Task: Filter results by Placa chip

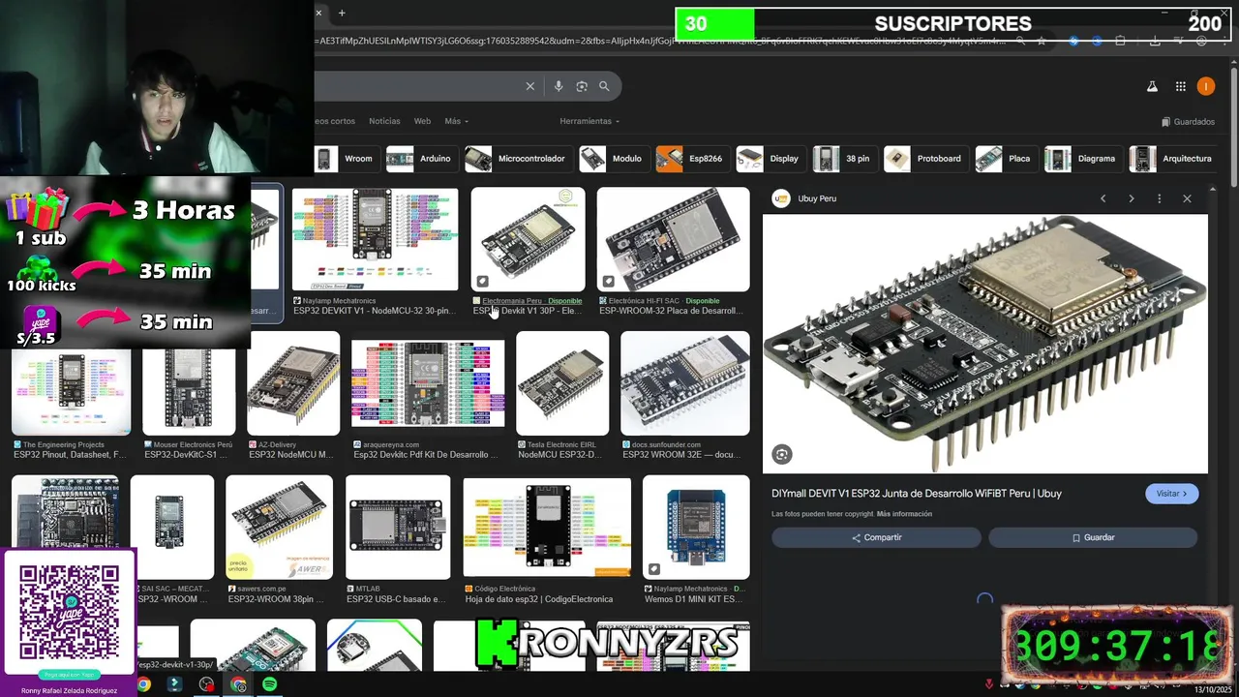Action: click(1006, 159)
